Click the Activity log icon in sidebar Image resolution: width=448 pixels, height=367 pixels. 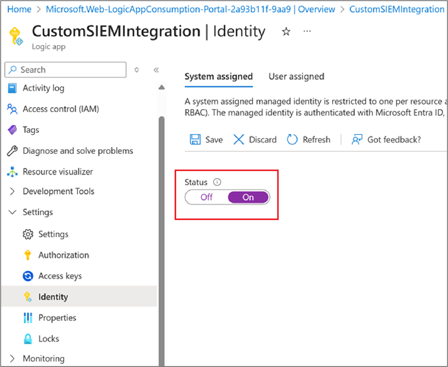[x=12, y=88]
